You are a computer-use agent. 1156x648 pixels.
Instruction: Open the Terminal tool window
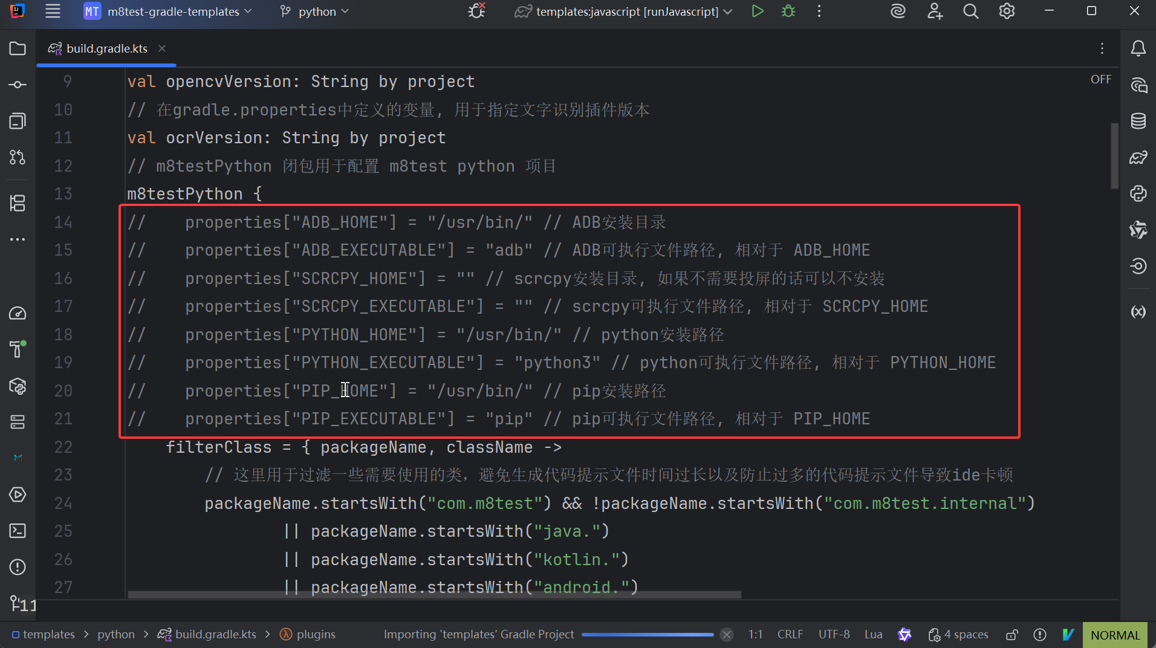18,531
